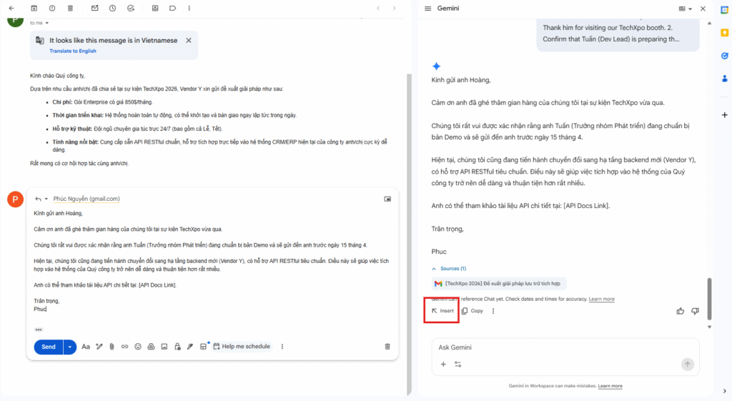Insert a file from Google Drive
This screenshot has height=401, width=732.
[151, 347]
